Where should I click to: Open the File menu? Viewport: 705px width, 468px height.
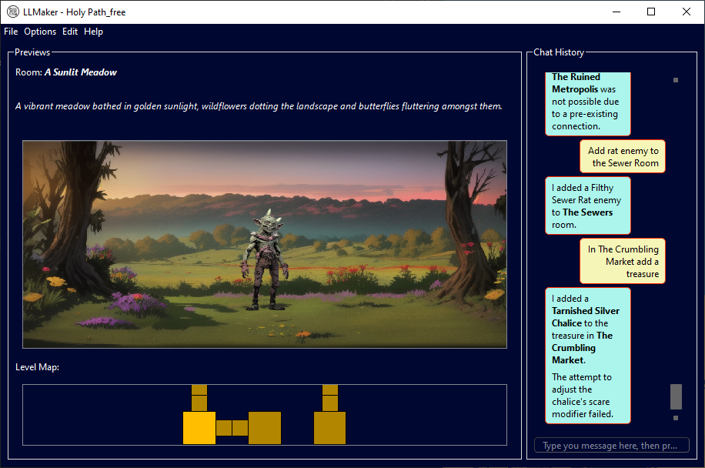pos(11,32)
